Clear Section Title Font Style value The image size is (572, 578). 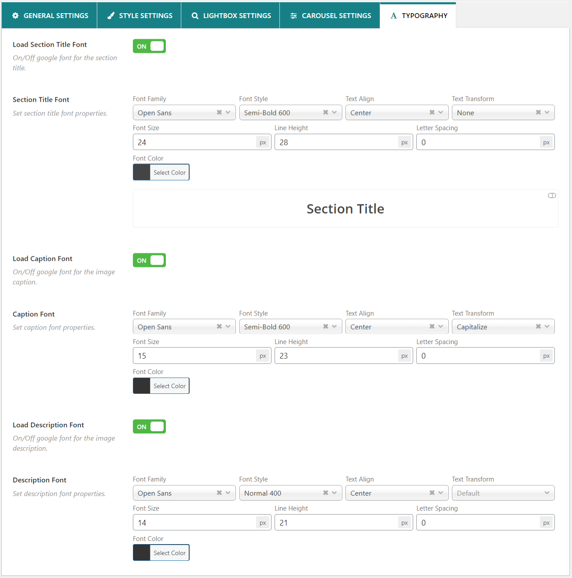[x=326, y=112]
